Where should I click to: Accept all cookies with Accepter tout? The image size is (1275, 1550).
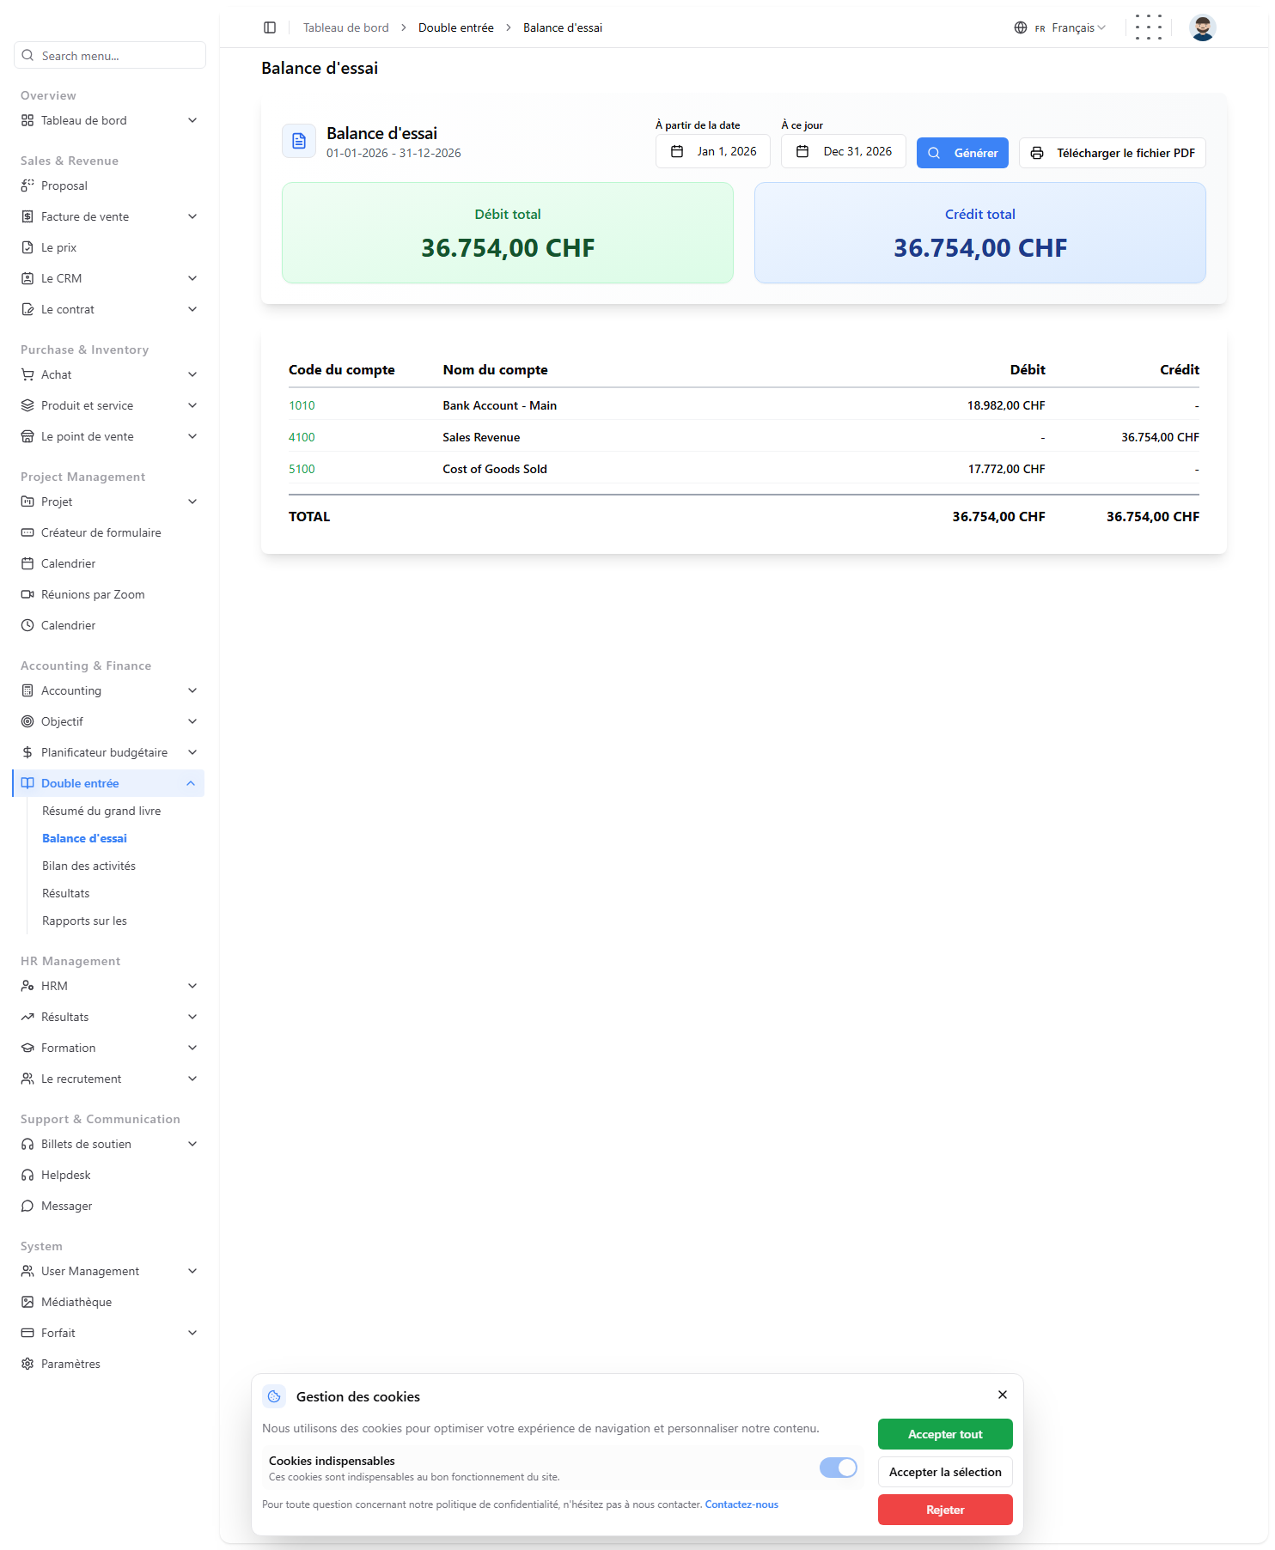pyautogui.click(x=945, y=1434)
